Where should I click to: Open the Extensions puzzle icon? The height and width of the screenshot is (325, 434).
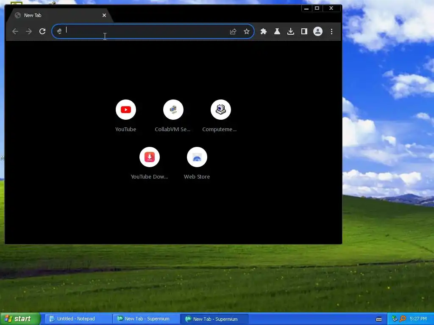pos(264,31)
